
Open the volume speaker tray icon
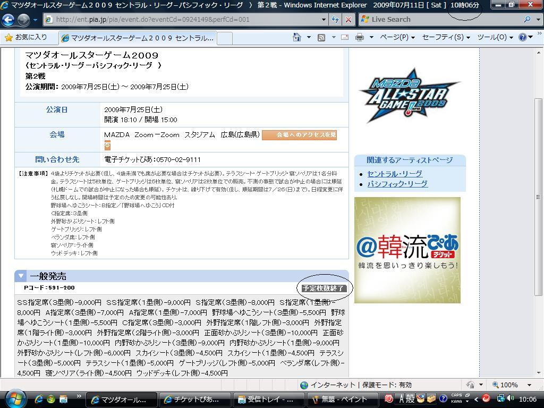click(x=510, y=398)
